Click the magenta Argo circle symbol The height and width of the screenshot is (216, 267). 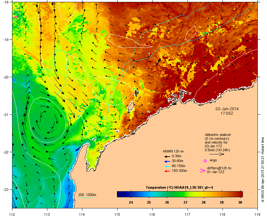(x=205, y=161)
